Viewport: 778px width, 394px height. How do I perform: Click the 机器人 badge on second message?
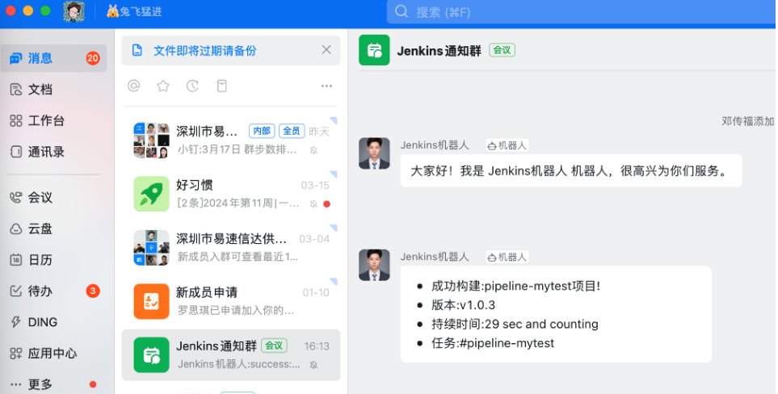click(507, 257)
